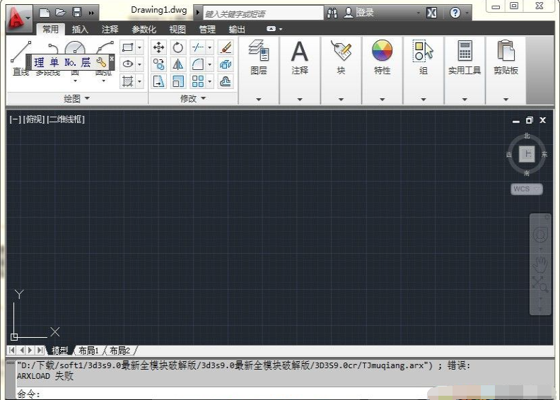Select the Mirror tool
The height and width of the screenshot is (400, 560).
(x=178, y=64)
